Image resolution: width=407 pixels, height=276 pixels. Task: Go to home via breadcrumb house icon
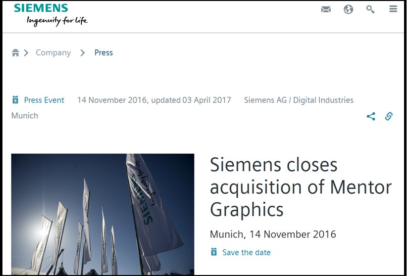[15, 53]
